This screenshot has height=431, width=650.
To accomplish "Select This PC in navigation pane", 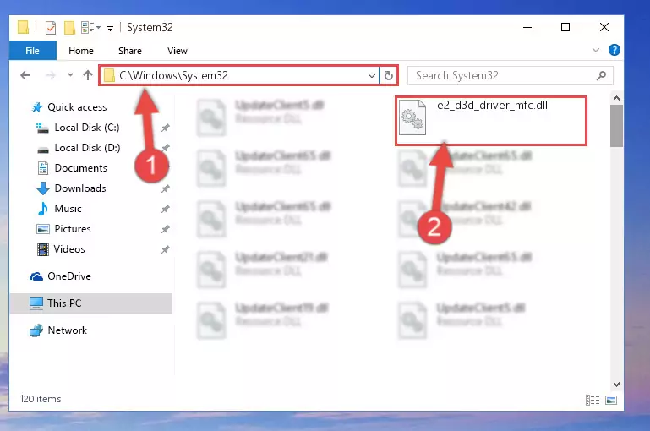I will (90, 303).
